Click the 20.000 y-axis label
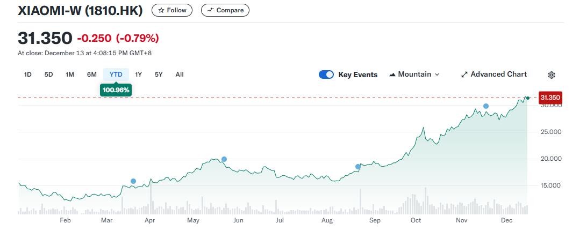Screen dimensions: 572x231 (x=550, y=159)
